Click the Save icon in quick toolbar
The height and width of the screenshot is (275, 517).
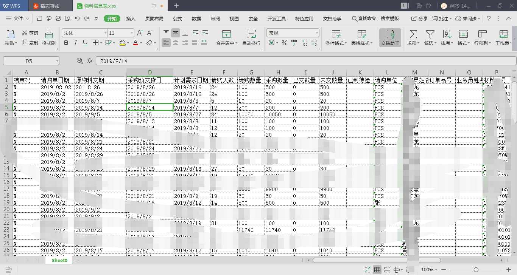click(39, 19)
